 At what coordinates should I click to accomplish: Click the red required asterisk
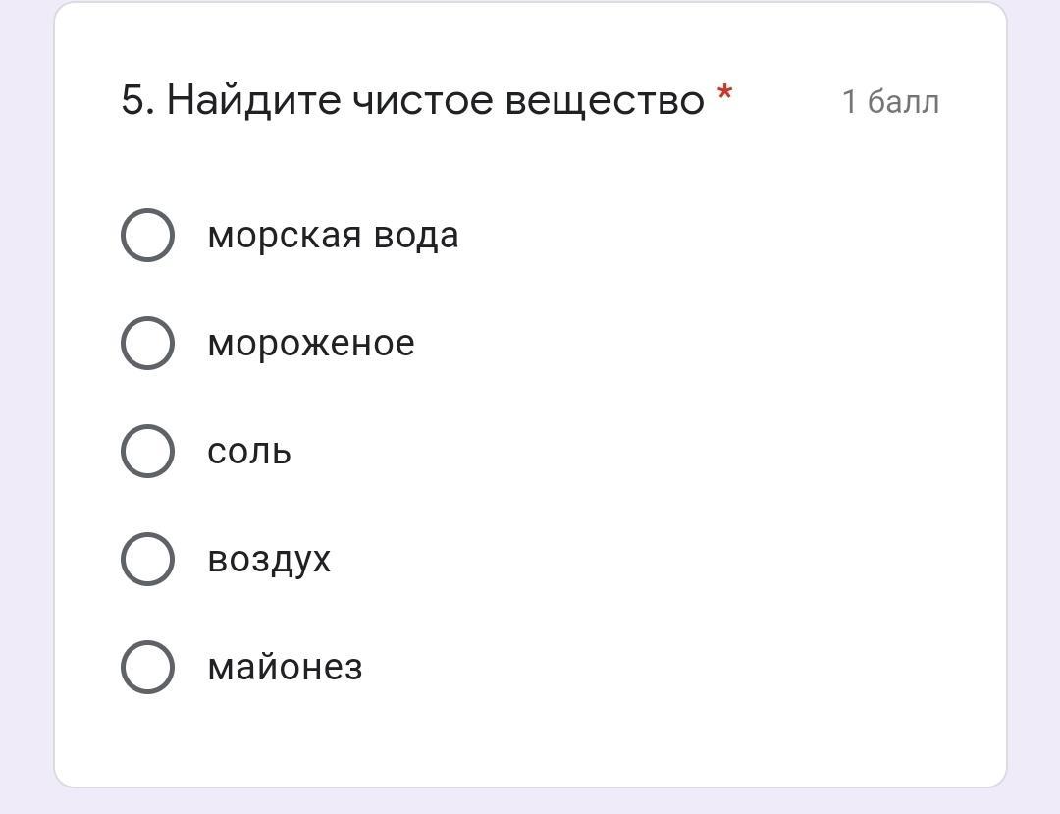point(724,95)
